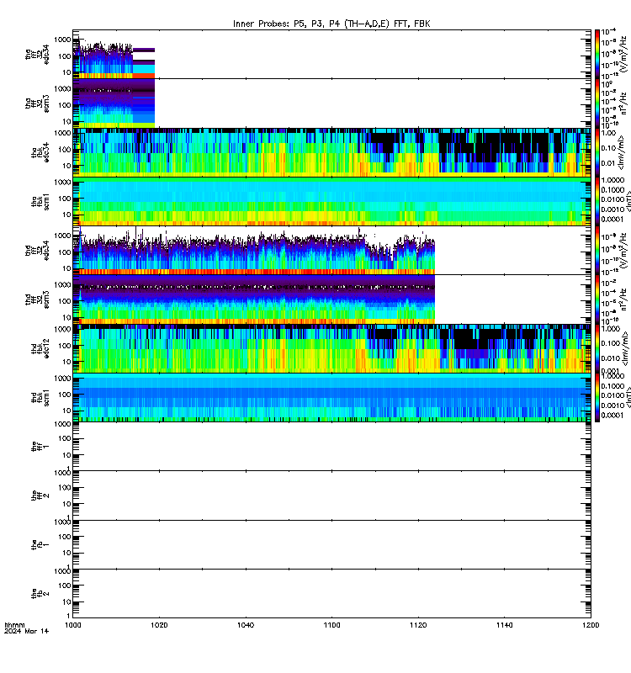Click the '100' y-axis tick of 'the fff 1' panel

65,438
